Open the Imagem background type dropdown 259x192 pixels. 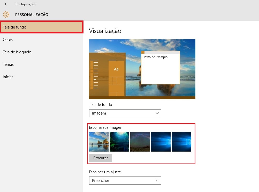pos(125,113)
